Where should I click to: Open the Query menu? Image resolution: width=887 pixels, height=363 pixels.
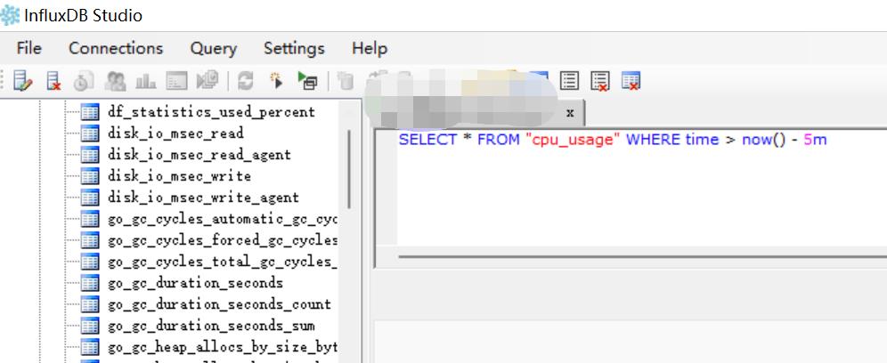(213, 49)
